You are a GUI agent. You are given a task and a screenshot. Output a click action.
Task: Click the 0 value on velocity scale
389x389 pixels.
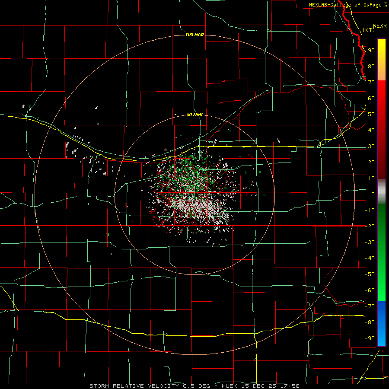pos(373,194)
